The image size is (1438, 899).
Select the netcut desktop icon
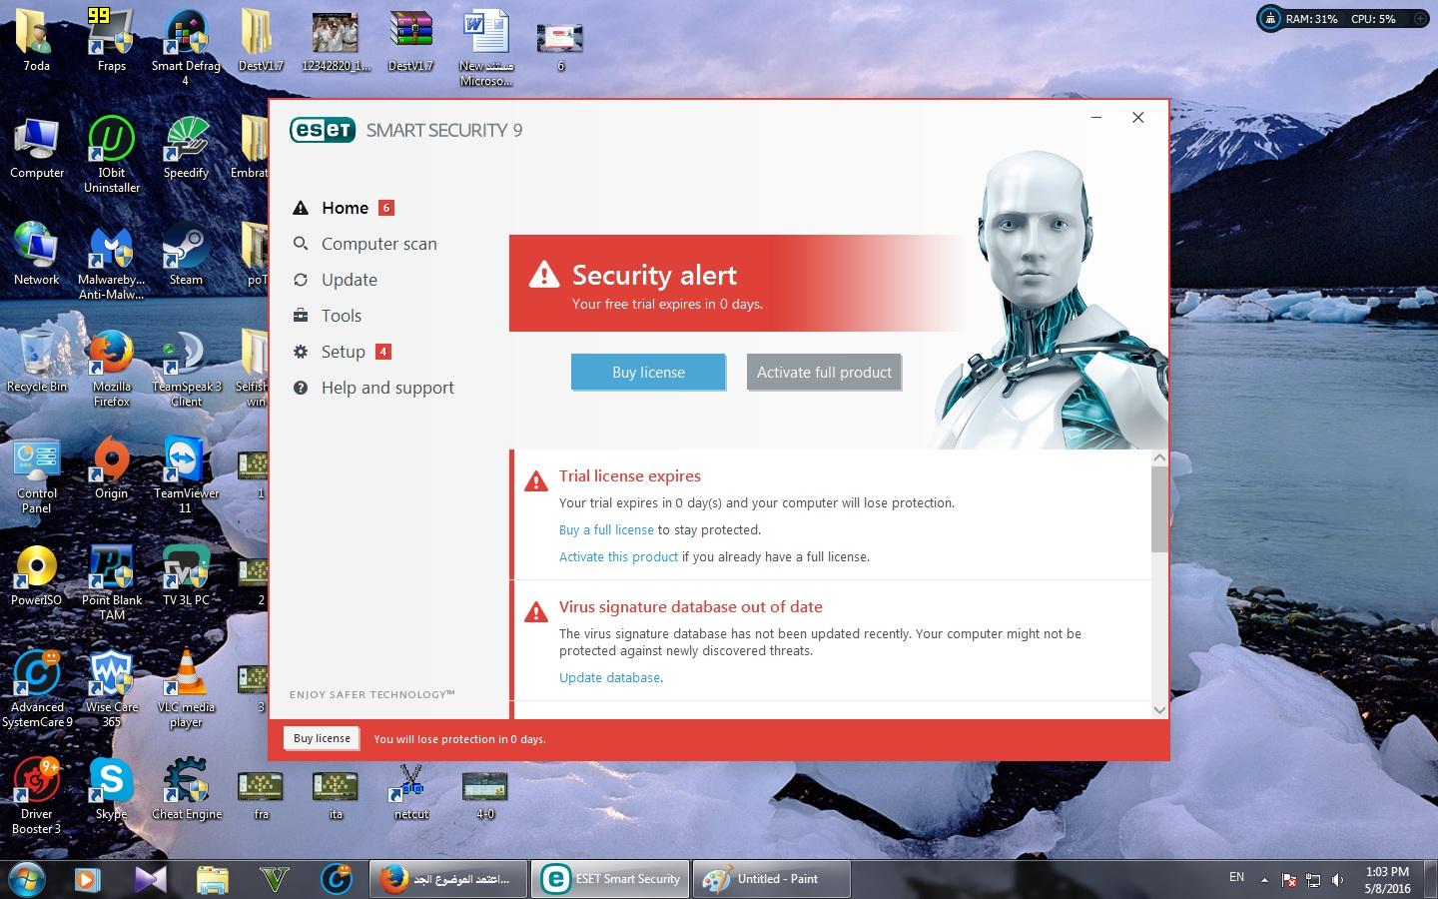coord(410,790)
